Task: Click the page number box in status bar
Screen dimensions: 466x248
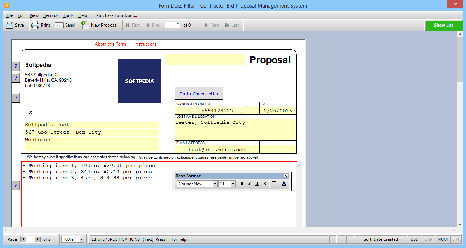Action: point(31,239)
